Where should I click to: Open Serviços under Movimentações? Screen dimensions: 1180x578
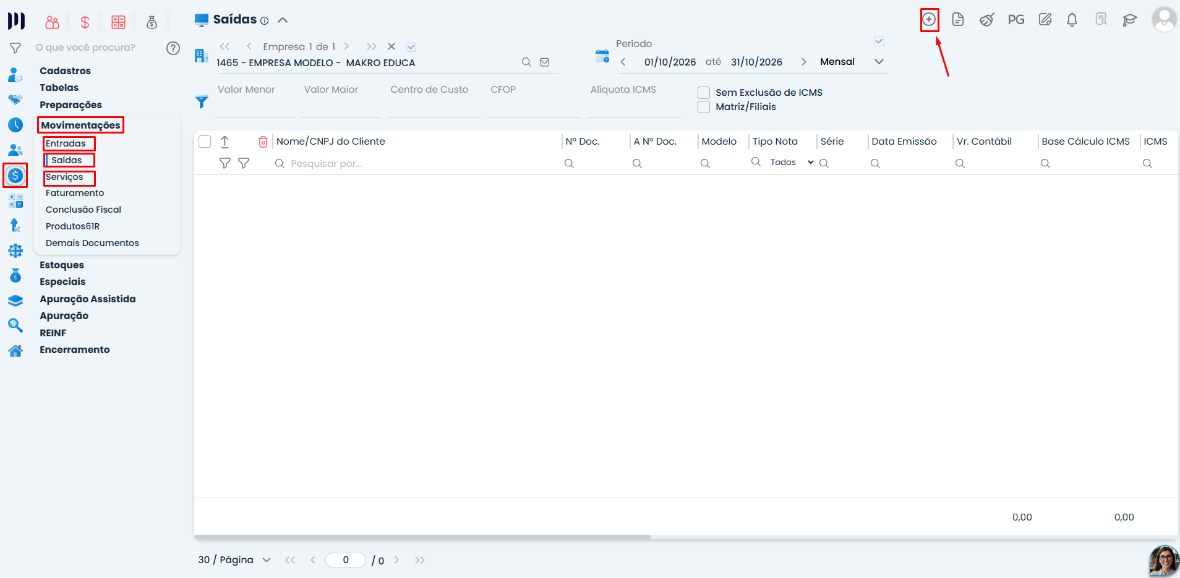(x=64, y=177)
